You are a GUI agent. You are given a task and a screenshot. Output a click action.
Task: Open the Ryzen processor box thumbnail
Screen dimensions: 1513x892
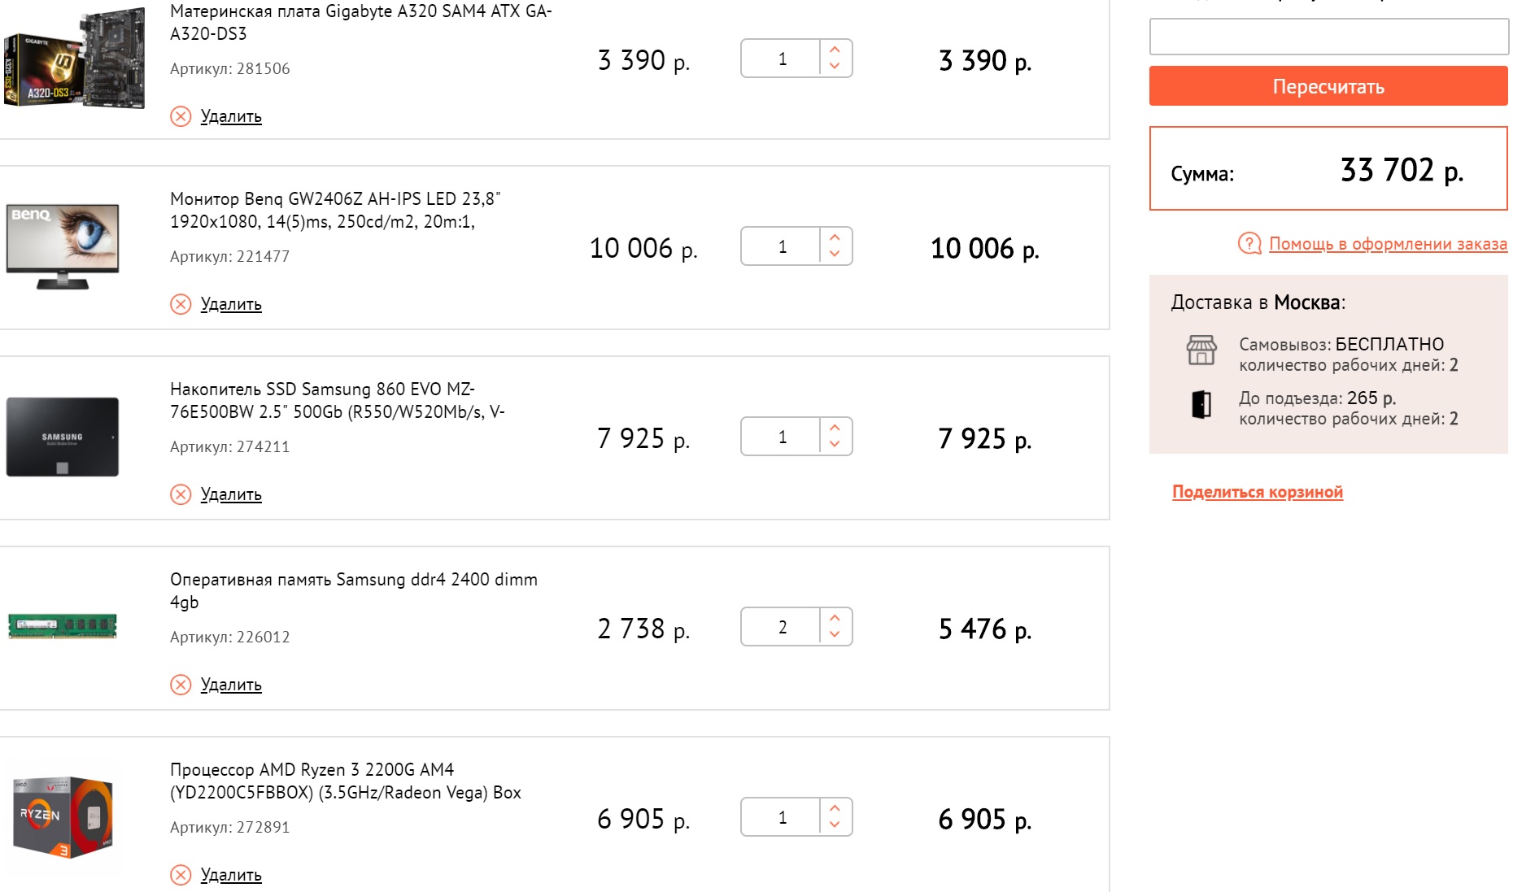tap(63, 817)
